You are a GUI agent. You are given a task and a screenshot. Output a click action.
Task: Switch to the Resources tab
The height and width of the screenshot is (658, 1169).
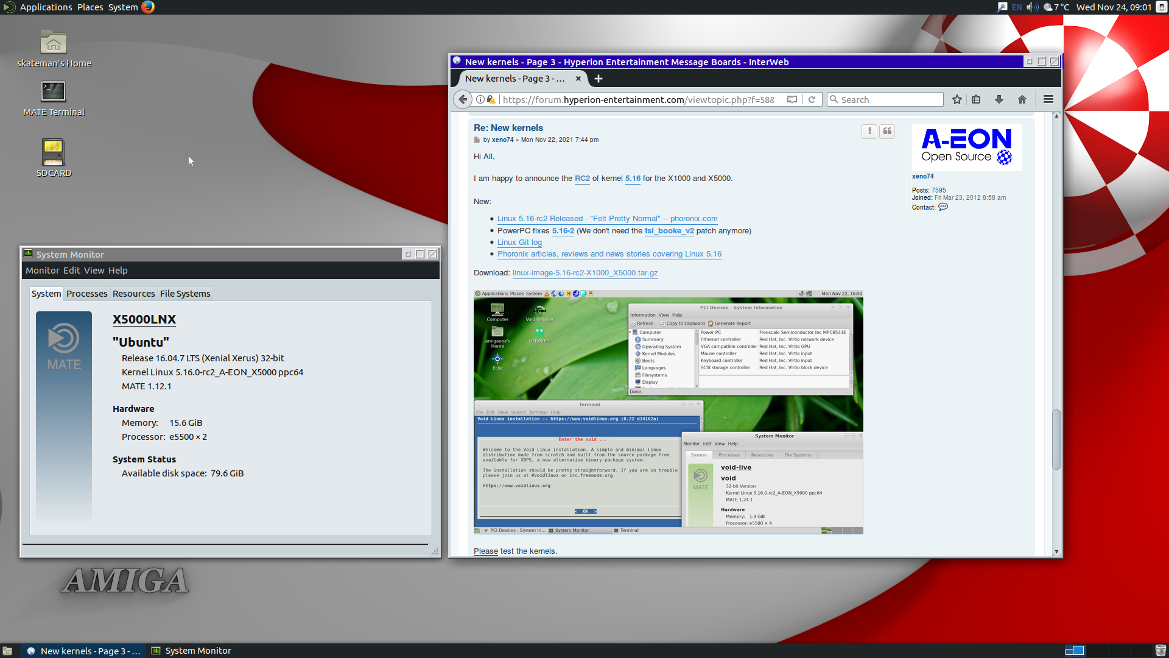[134, 294]
